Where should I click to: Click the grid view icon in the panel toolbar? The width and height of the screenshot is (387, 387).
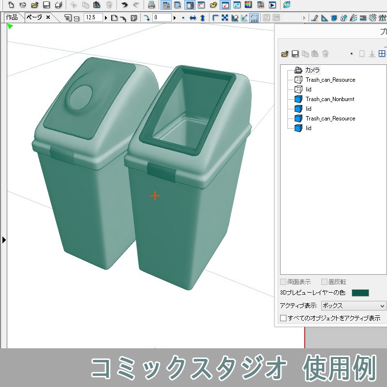(382, 53)
